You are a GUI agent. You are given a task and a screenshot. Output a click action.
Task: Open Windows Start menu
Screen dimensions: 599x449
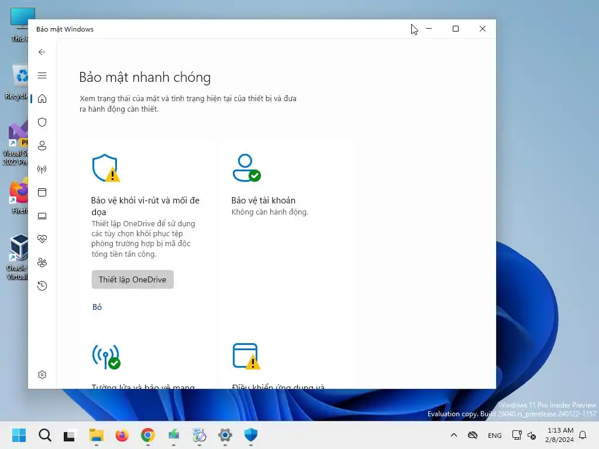(x=19, y=435)
